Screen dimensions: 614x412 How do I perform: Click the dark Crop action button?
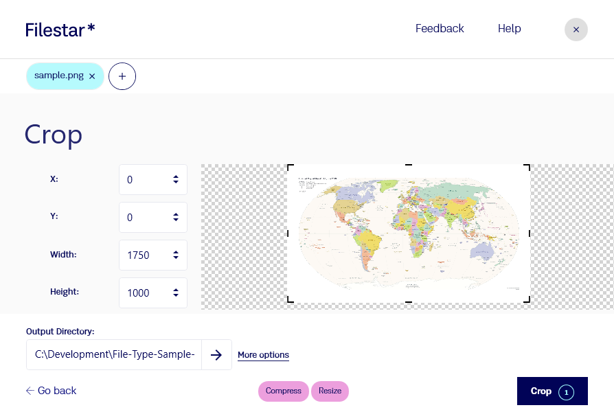point(552,391)
